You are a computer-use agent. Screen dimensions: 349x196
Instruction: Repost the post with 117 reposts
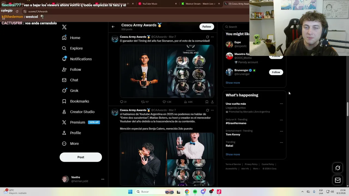click(x=145, y=102)
